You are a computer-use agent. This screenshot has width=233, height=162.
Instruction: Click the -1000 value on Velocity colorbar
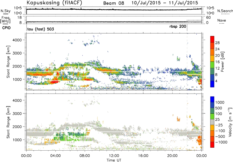pos(221,142)
